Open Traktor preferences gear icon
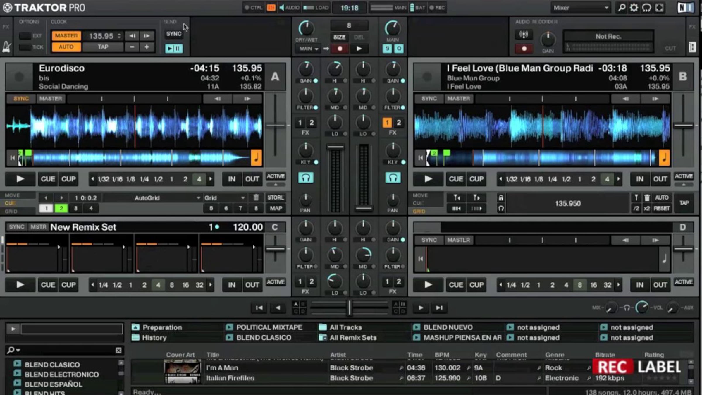 [x=634, y=8]
